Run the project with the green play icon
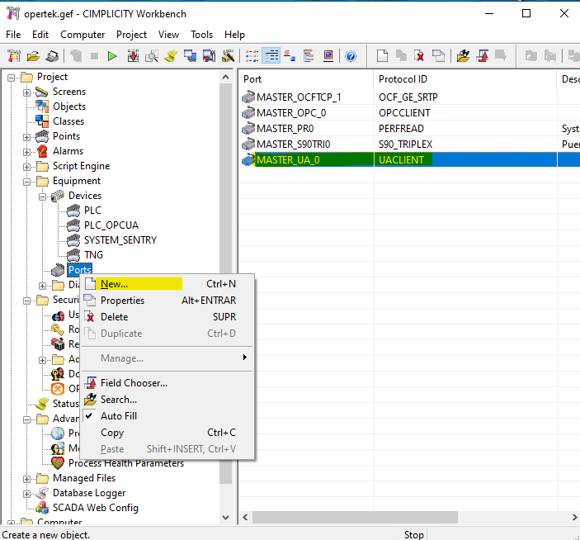The height and width of the screenshot is (540, 580). tap(112, 56)
